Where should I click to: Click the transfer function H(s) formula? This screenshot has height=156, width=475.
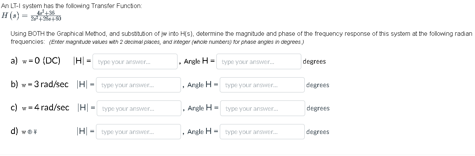coord(32,16)
